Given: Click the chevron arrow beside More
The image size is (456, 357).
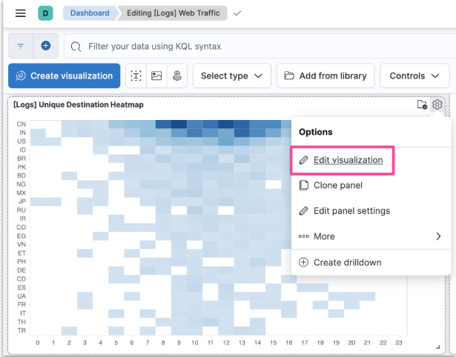Looking at the screenshot, I should [438, 236].
